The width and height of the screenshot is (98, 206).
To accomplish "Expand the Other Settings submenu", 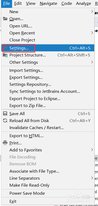I will click(x=92, y=62).
